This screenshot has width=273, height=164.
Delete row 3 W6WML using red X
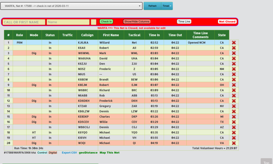(x=234, y=53)
